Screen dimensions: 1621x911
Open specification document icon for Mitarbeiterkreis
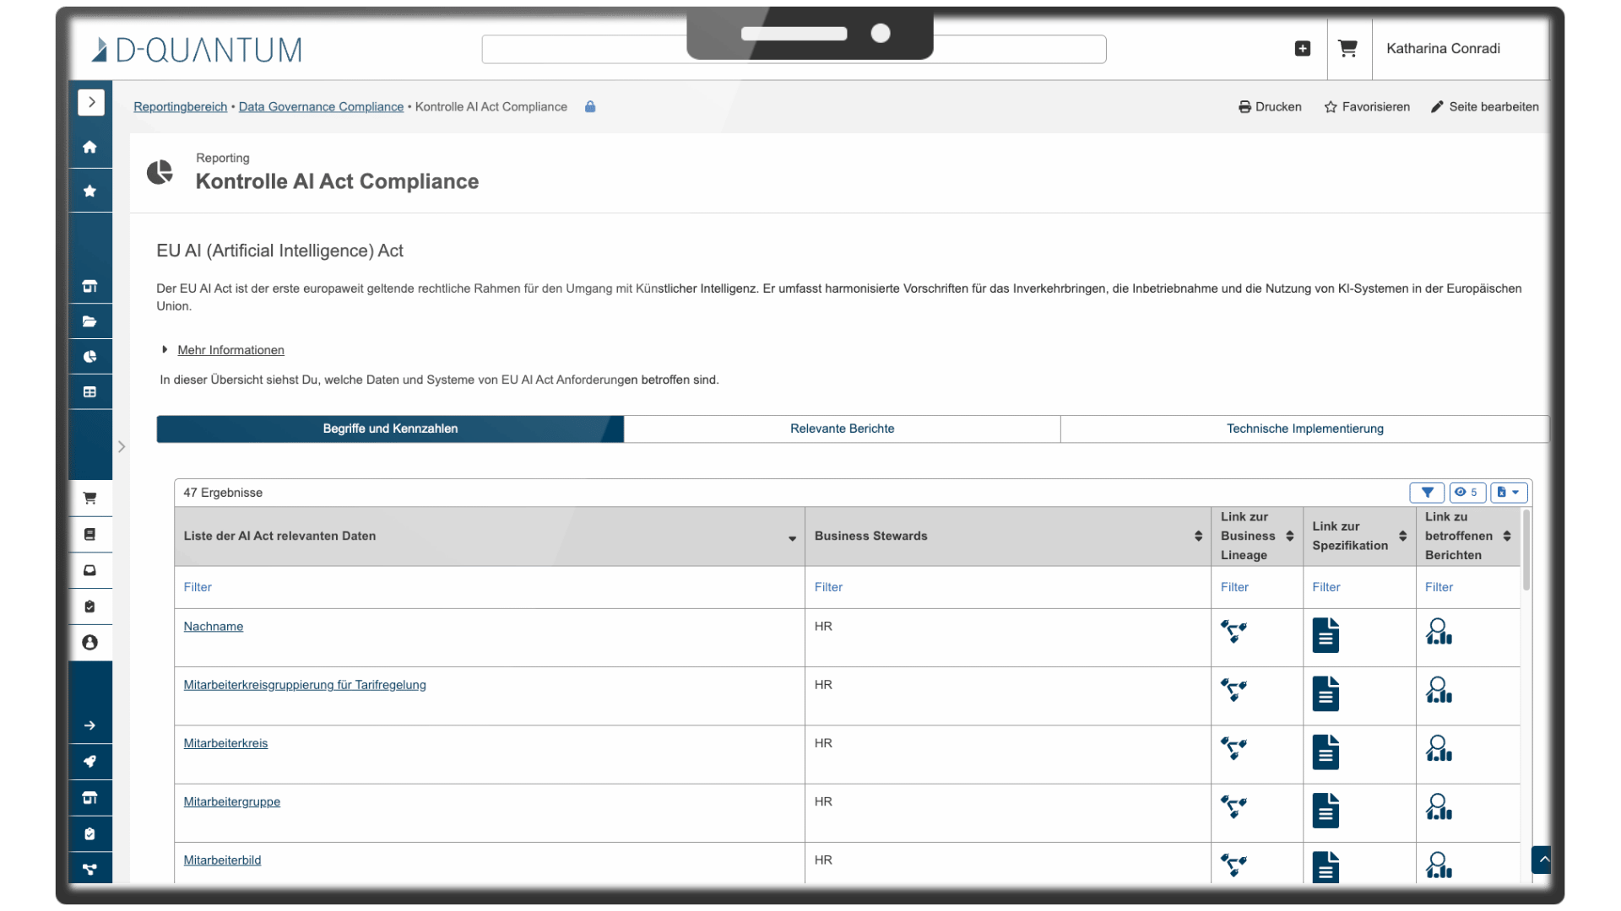[x=1326, y=751]
